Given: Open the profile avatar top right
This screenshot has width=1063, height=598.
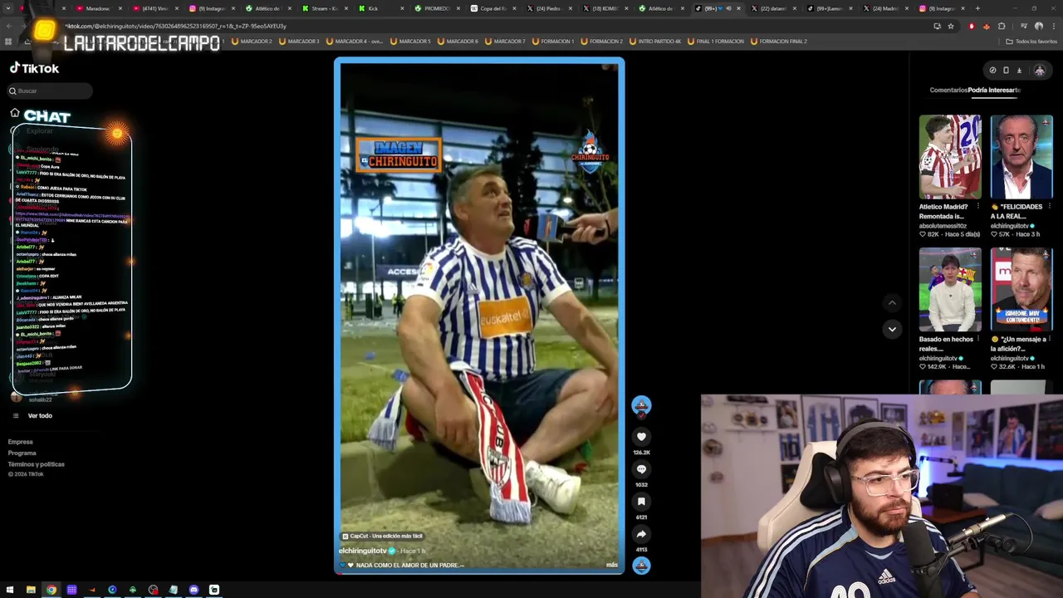Looking at the screenshot, I should click(1039, 71).
